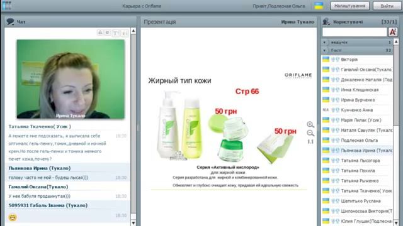
Task: Click the flag icon beside Наталя Савуляк
Action: tap(326, 130)
